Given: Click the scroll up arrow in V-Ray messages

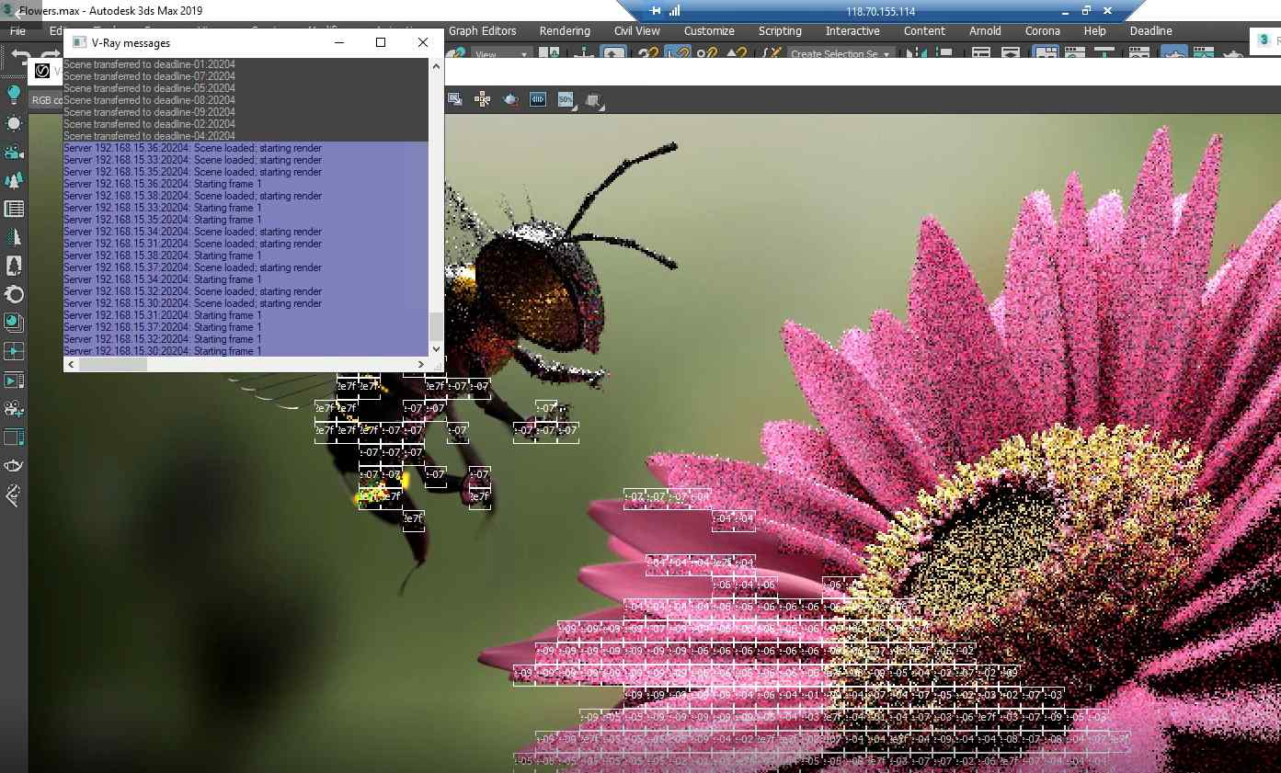Looking at the screenshot, I should [x=436, y=66].
